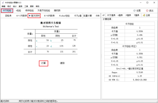Open the 工具 menu
Screen dimensions: 158x103
point(26,6)
